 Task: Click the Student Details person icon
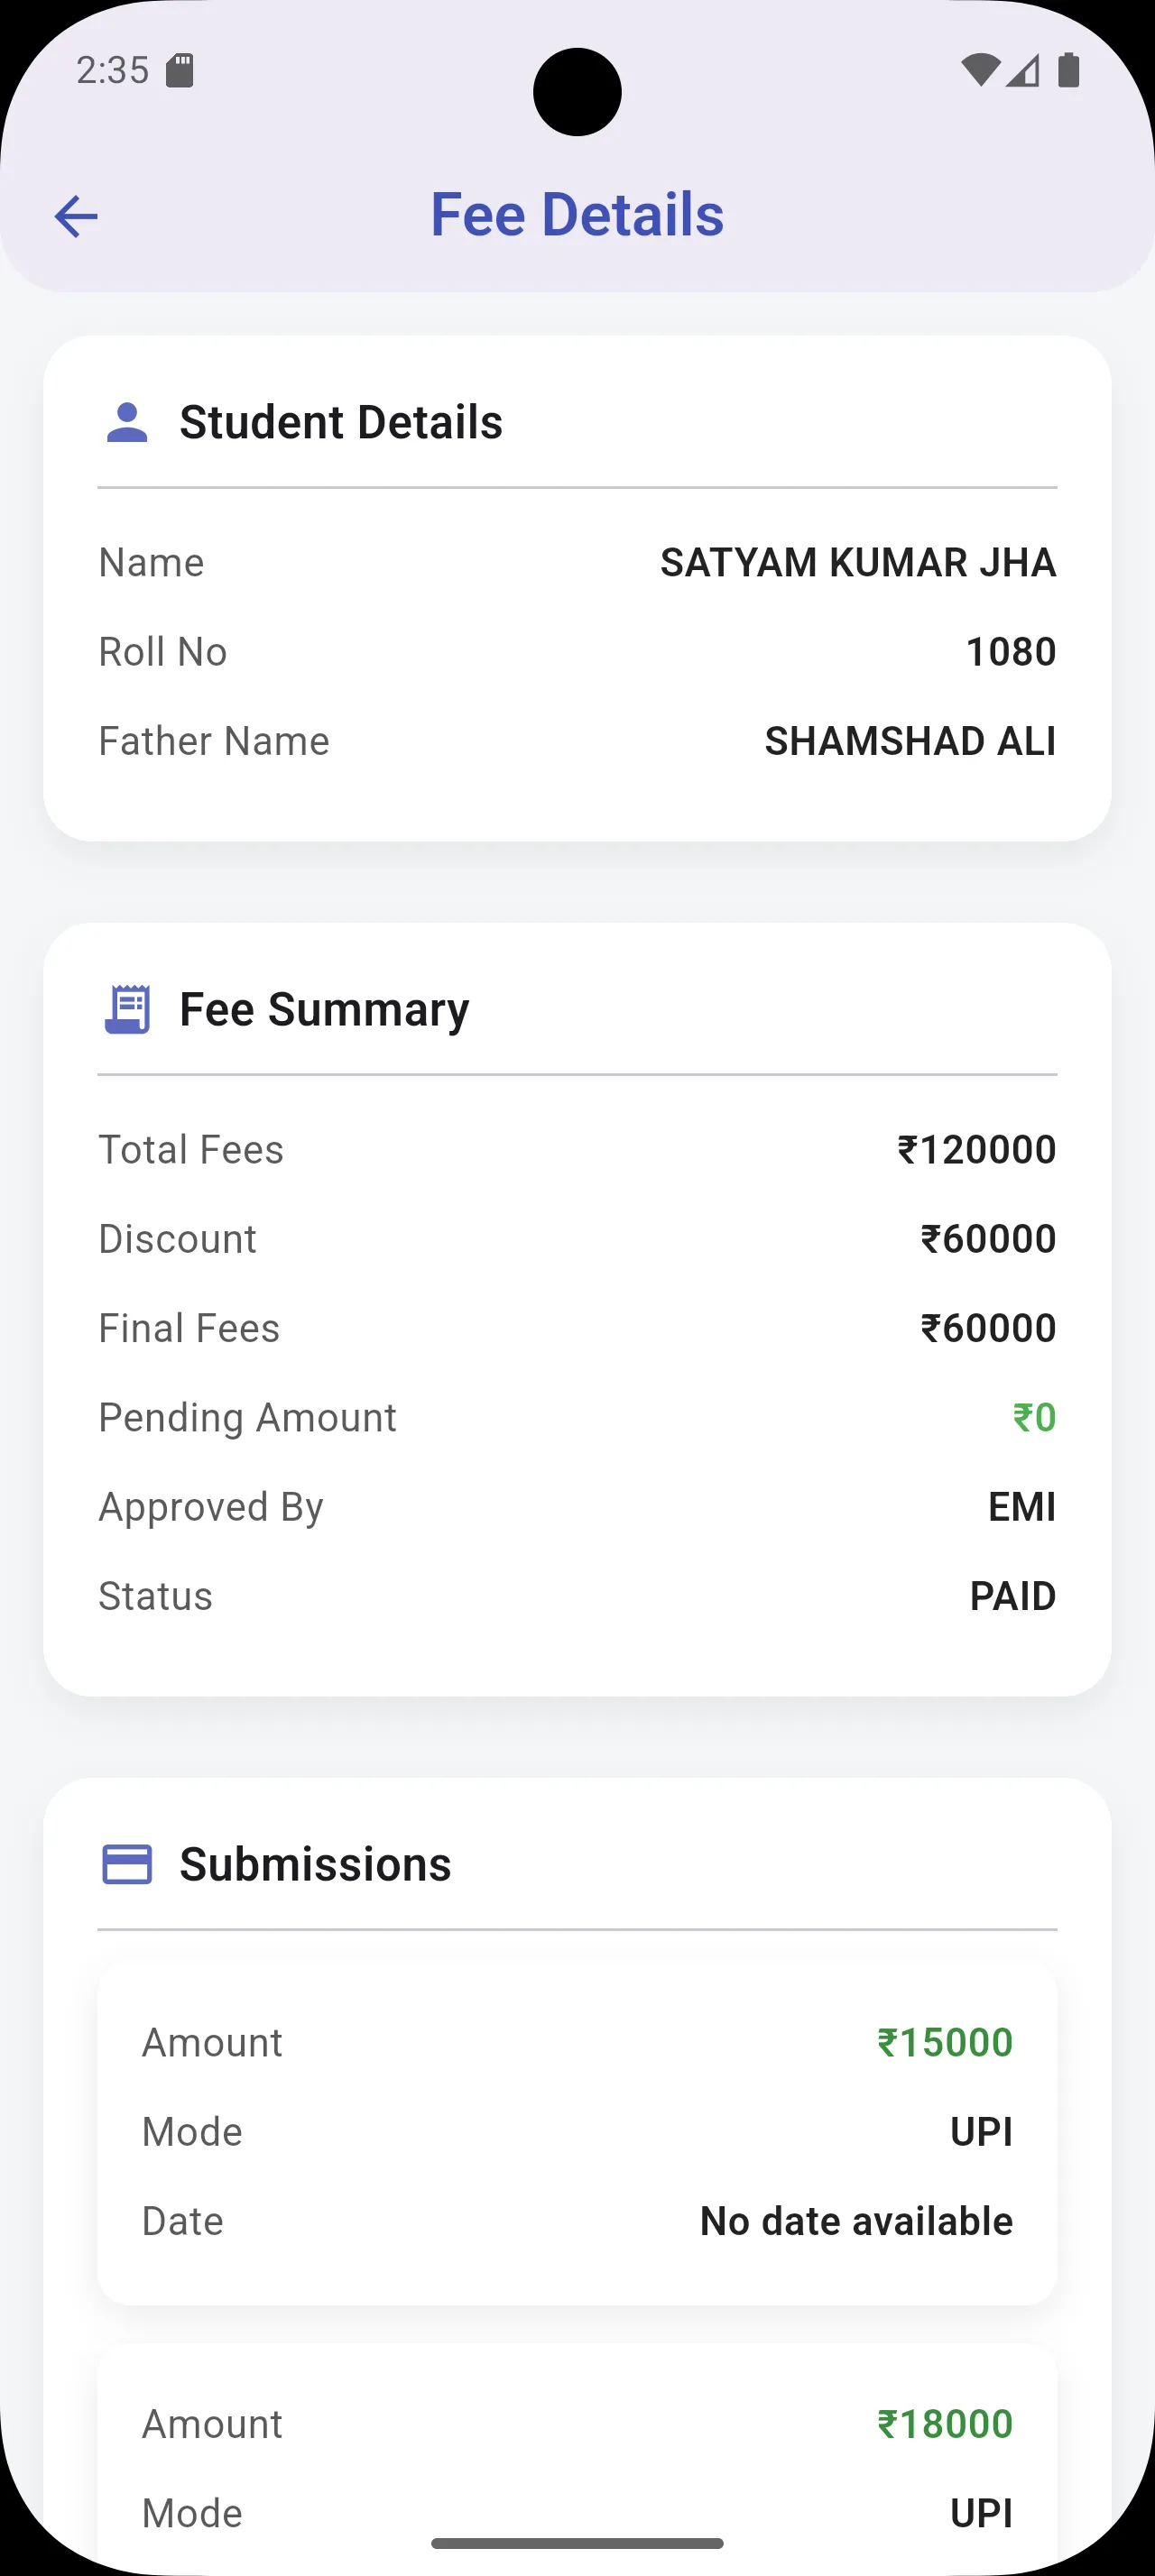tap(127, 423)
